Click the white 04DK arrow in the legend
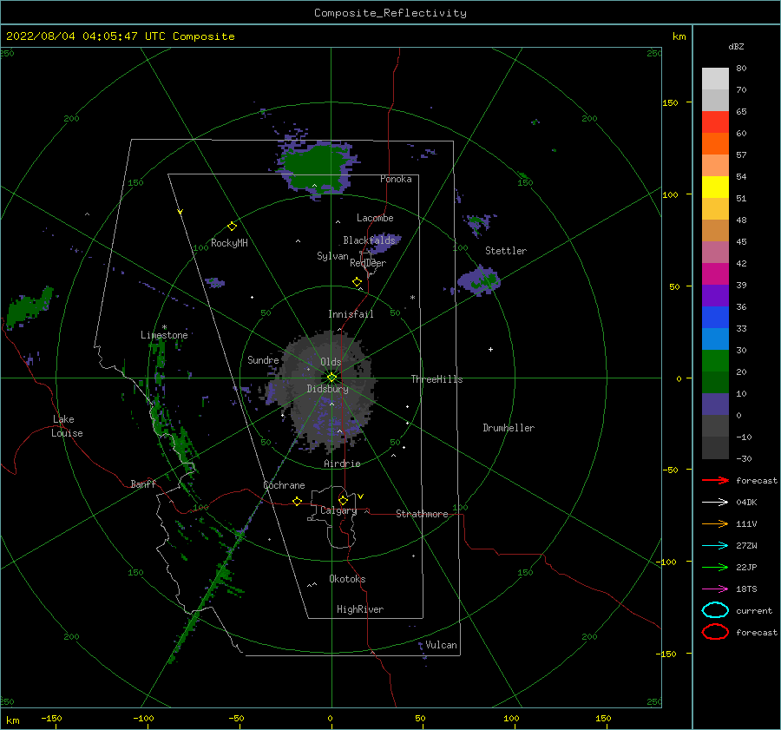The width and height of the screenshot is (781, 730). pyautogui.click(x=715, y=503)
